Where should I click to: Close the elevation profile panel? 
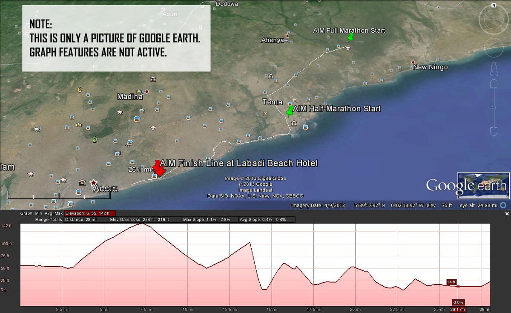click(507, 214)
